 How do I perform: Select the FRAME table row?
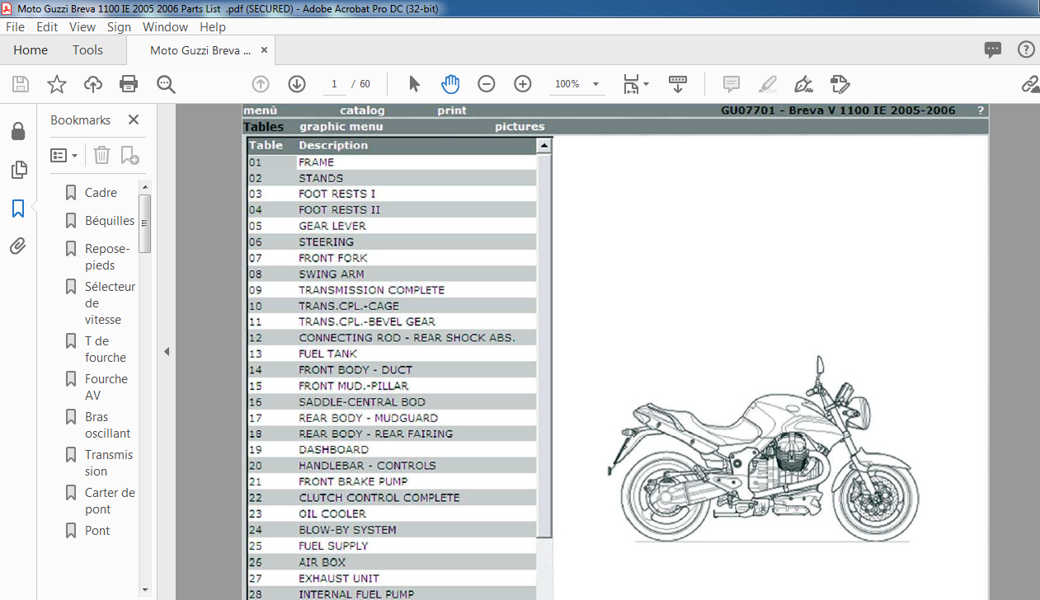coord(392,162)
